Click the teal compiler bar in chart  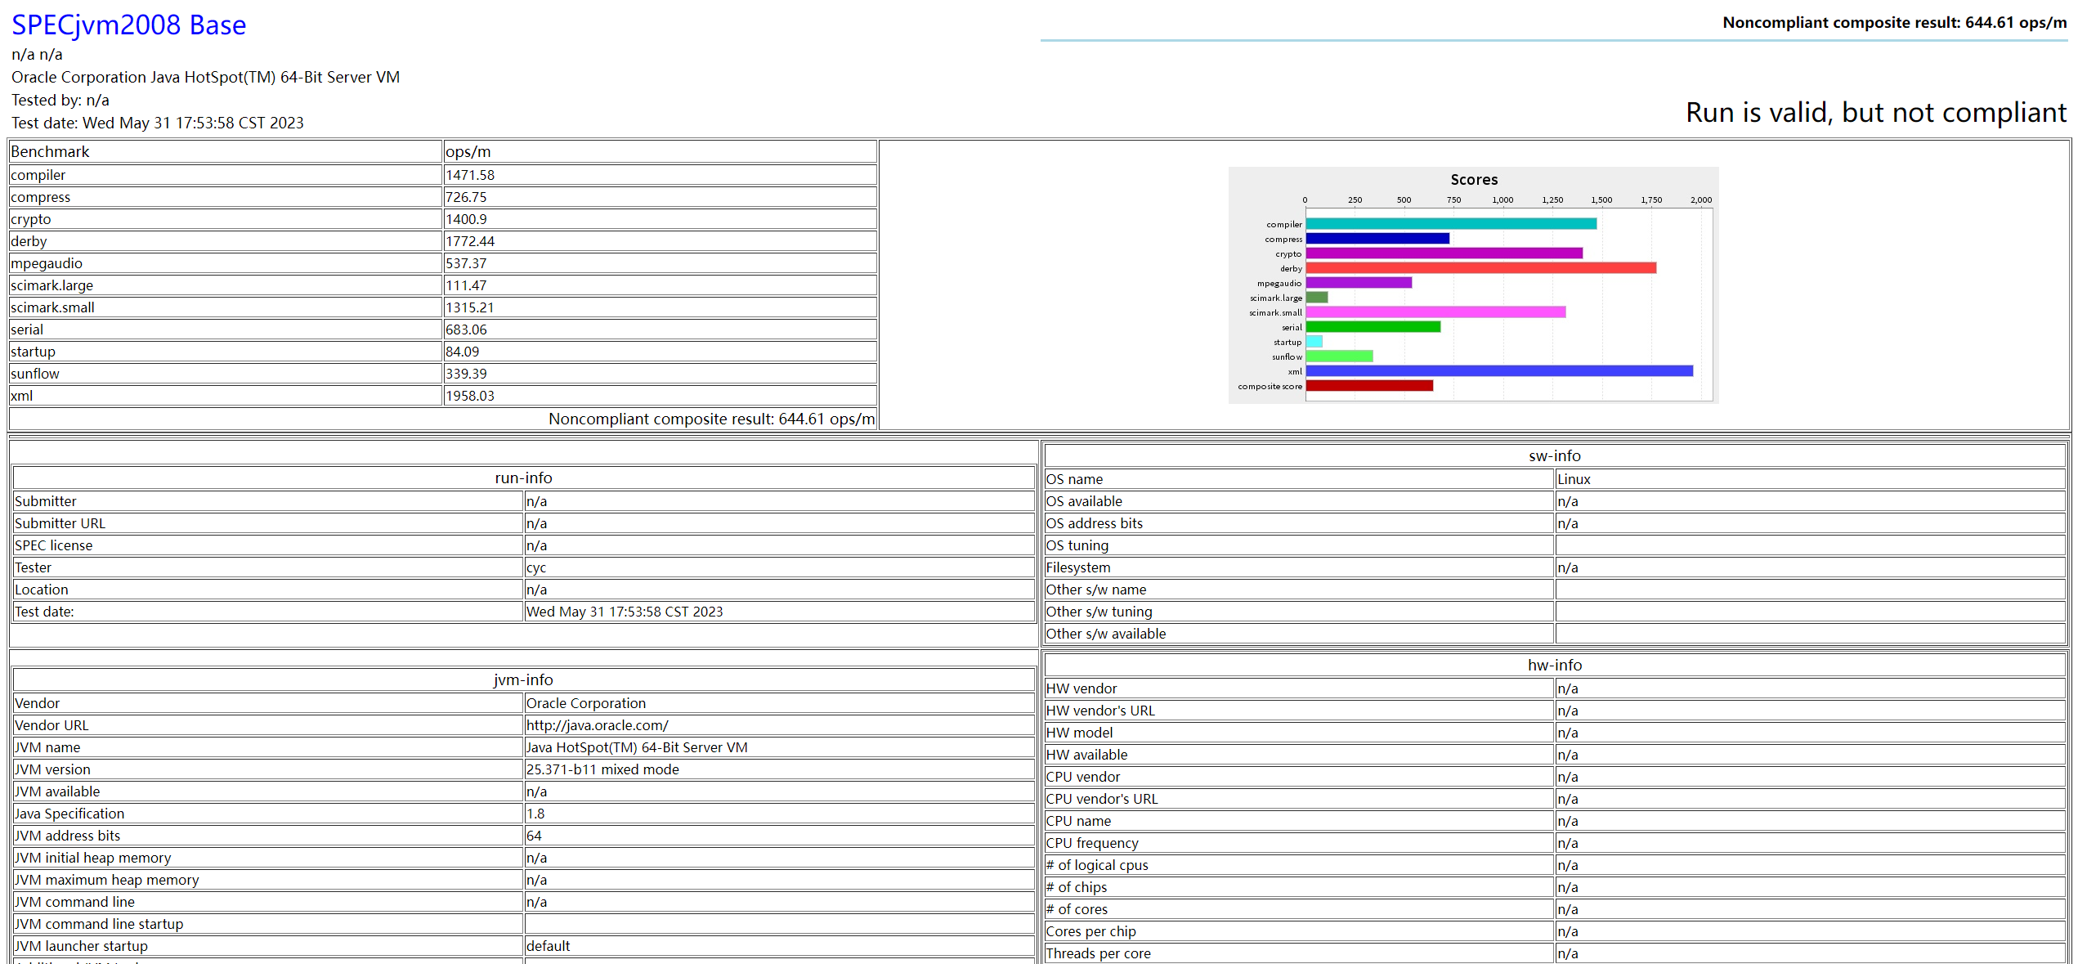tap(1451, 224)
